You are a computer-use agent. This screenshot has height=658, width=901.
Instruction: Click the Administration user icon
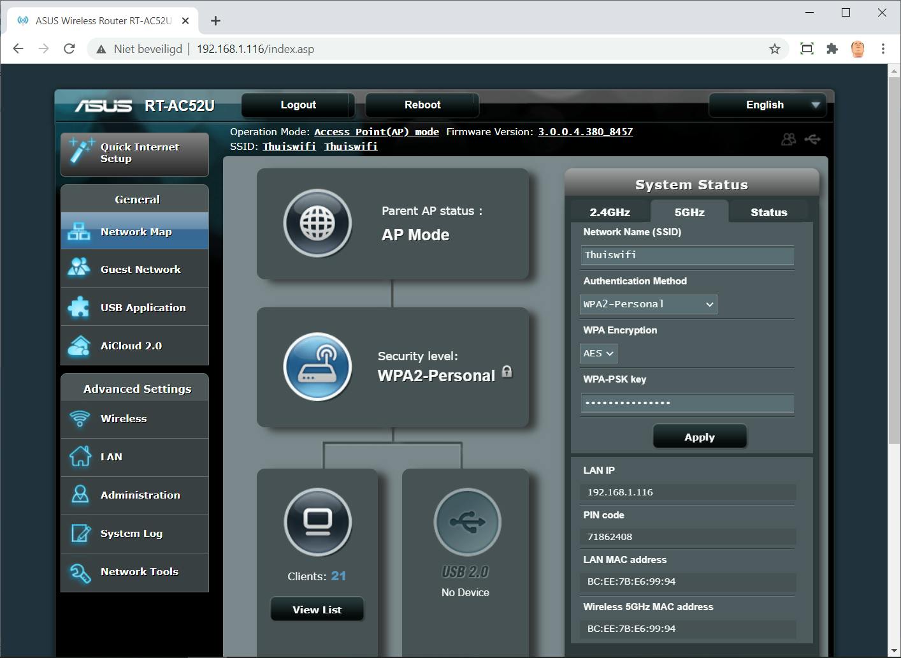pos(80,495)
